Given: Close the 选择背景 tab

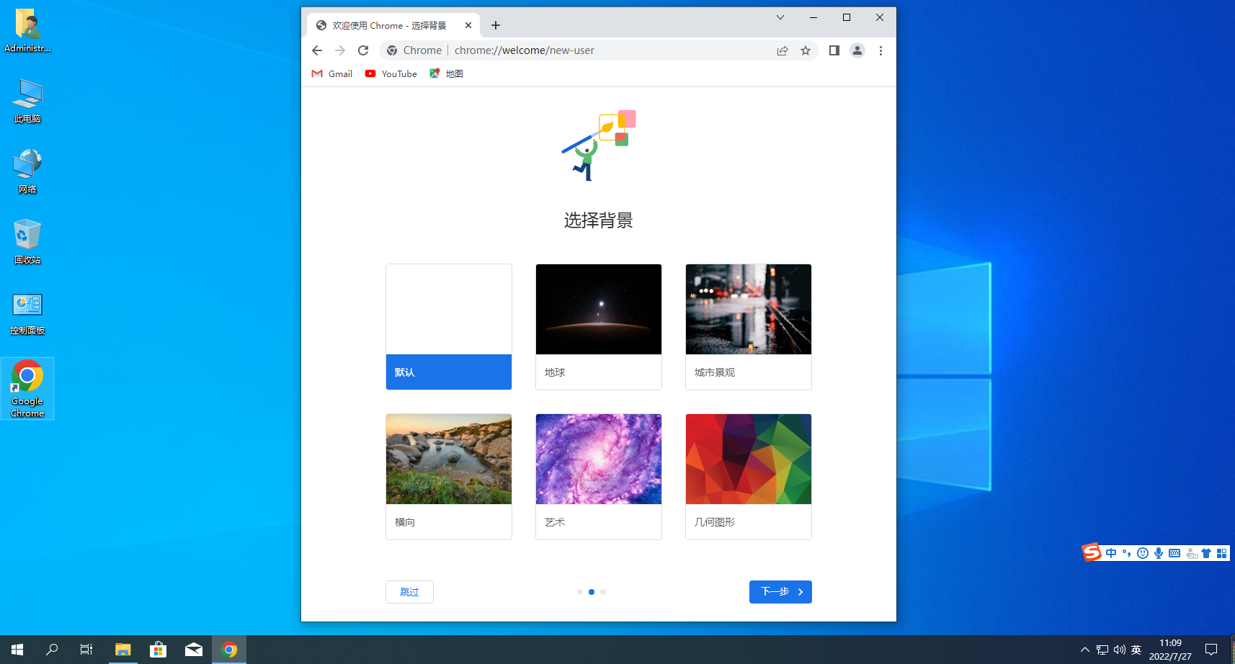Looking at the screenshot, I should [x=468, y=25].
